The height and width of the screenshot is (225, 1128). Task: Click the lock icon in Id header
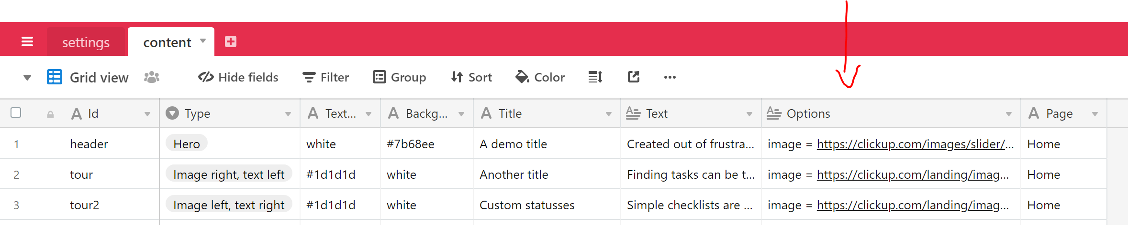50,114
